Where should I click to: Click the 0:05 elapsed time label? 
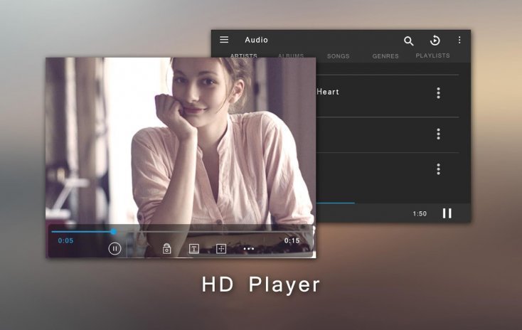[x=65, y=240]
